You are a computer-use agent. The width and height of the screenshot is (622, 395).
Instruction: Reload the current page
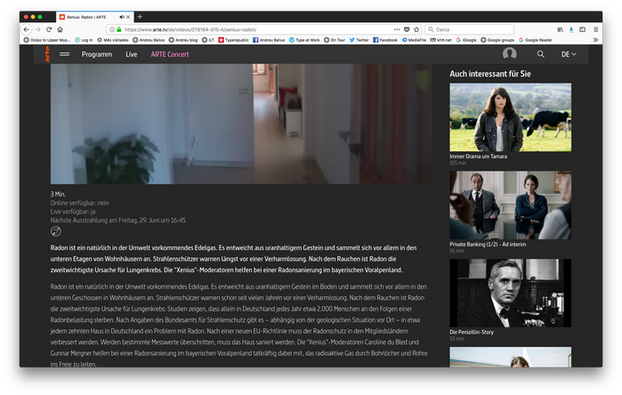(x=49, y=29)
